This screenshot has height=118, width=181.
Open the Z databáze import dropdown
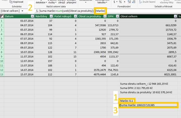(41, 2)
